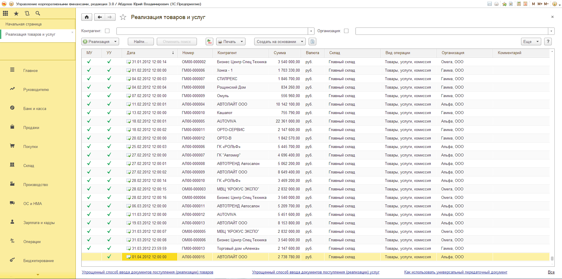Sort by the Дата column header
562x279 pixels.
(150, 53)
